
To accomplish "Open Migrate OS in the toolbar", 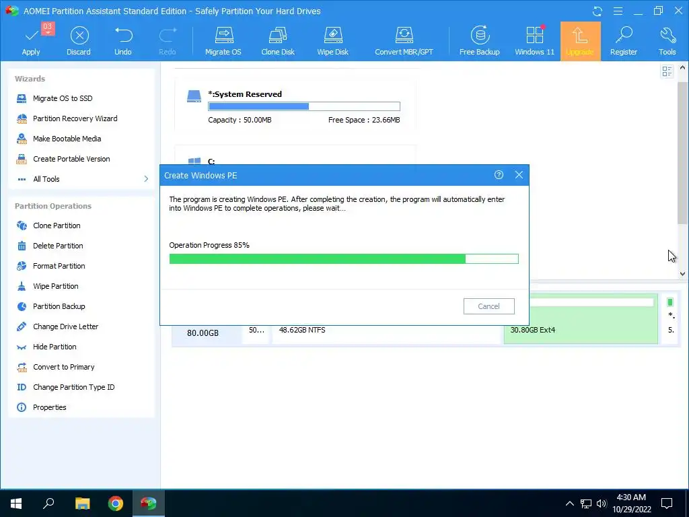I will point(223,40).
